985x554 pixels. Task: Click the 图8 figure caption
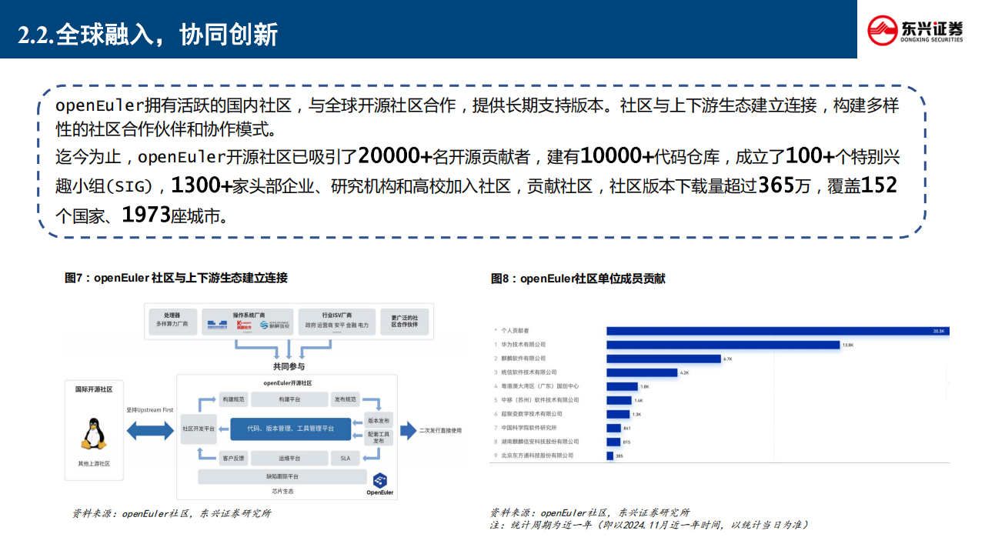[x=578, y=279]
